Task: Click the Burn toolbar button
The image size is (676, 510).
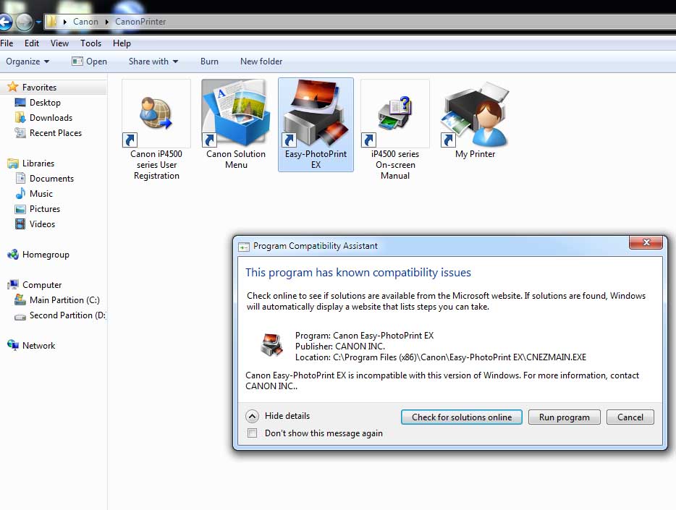Action: click(209, 61)
